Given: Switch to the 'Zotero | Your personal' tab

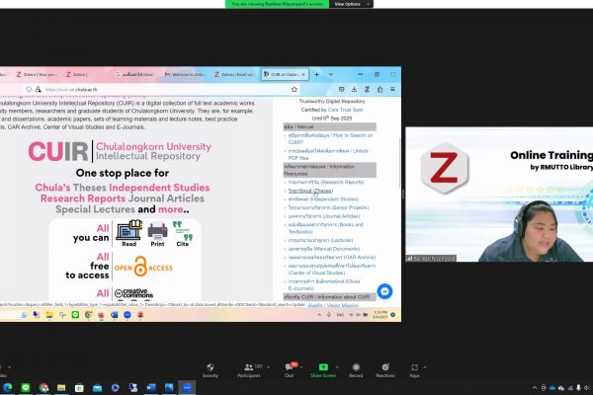Looking at the screenshot, I should (x=37, y=74).
